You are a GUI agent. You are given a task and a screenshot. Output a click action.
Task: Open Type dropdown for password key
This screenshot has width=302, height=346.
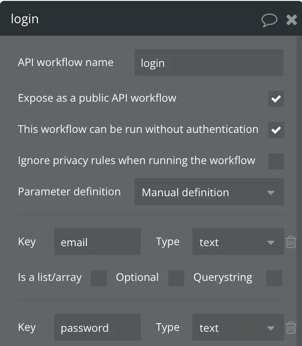tap(238, 327)
